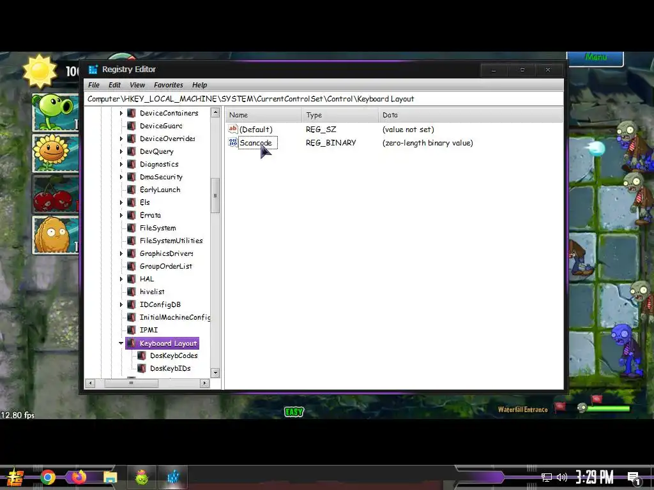The width and height of the screenshot is (654, 490).
Task: Open File Explorer from the taskbar
Action: pos(110,477)
